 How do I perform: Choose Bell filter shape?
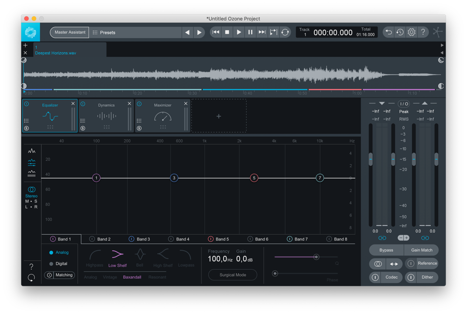click(x=140, y=258)
